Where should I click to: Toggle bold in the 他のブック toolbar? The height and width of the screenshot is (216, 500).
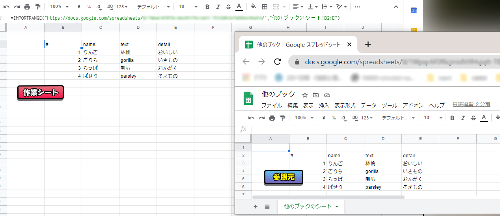452,117
